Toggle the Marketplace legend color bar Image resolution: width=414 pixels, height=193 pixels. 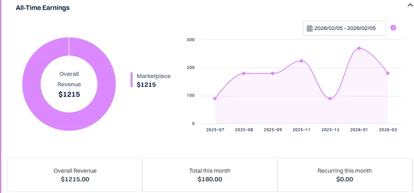132,80
